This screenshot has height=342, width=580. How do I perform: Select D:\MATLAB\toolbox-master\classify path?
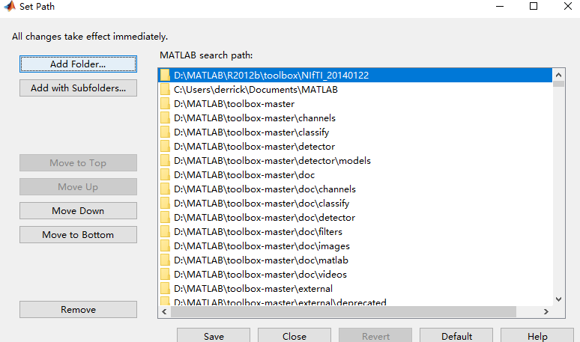[x=355, y=132]
